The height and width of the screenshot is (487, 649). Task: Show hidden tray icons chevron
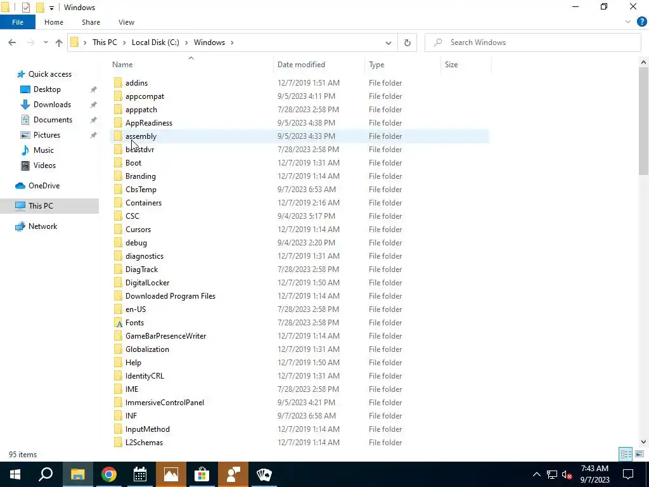pyautogui.click(x=536, y=474)
